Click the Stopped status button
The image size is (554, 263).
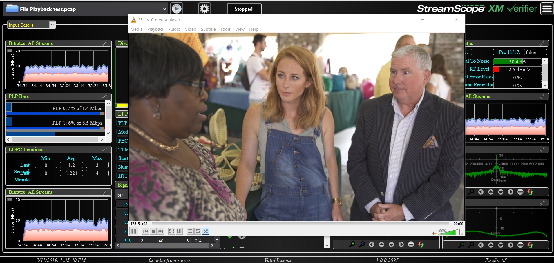click(x=244, y=9)
